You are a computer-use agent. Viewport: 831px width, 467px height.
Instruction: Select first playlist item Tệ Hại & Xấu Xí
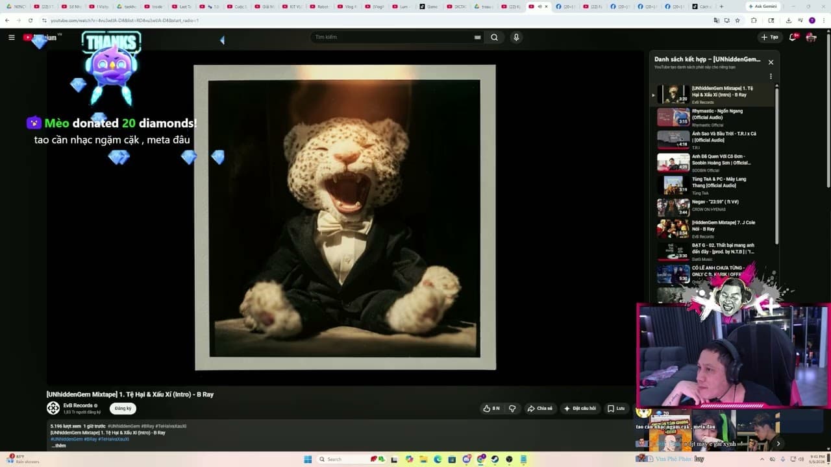[713, 95]
